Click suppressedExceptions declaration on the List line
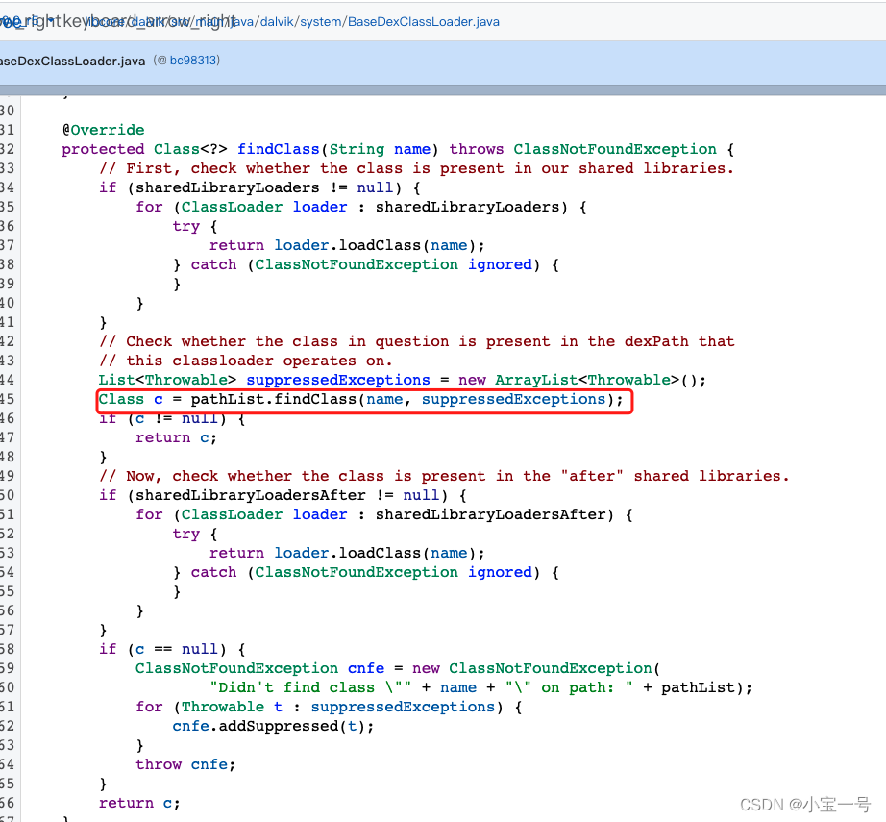The image size is (886, 822). (338, 380)
